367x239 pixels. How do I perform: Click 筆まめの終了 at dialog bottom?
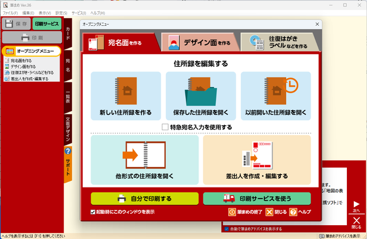click(x=245, y=212)
